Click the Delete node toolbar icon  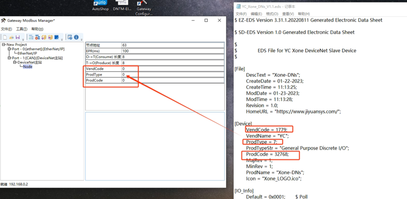pos(38,38)
